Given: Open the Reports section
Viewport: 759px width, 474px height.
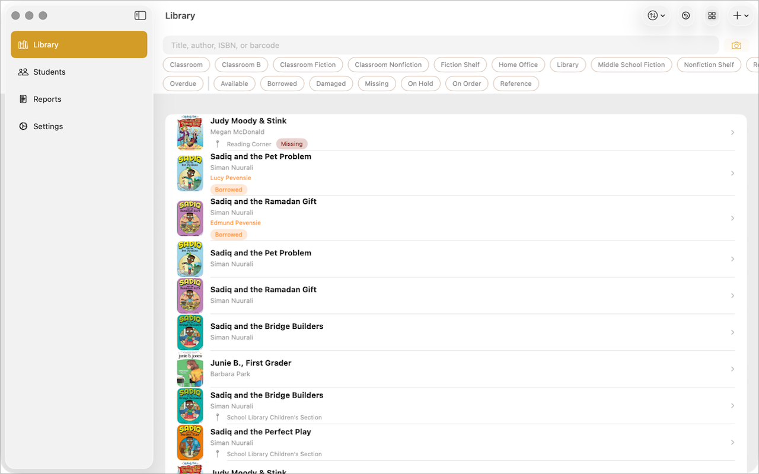Looking at the screenshot, I should tap(79, 99).
